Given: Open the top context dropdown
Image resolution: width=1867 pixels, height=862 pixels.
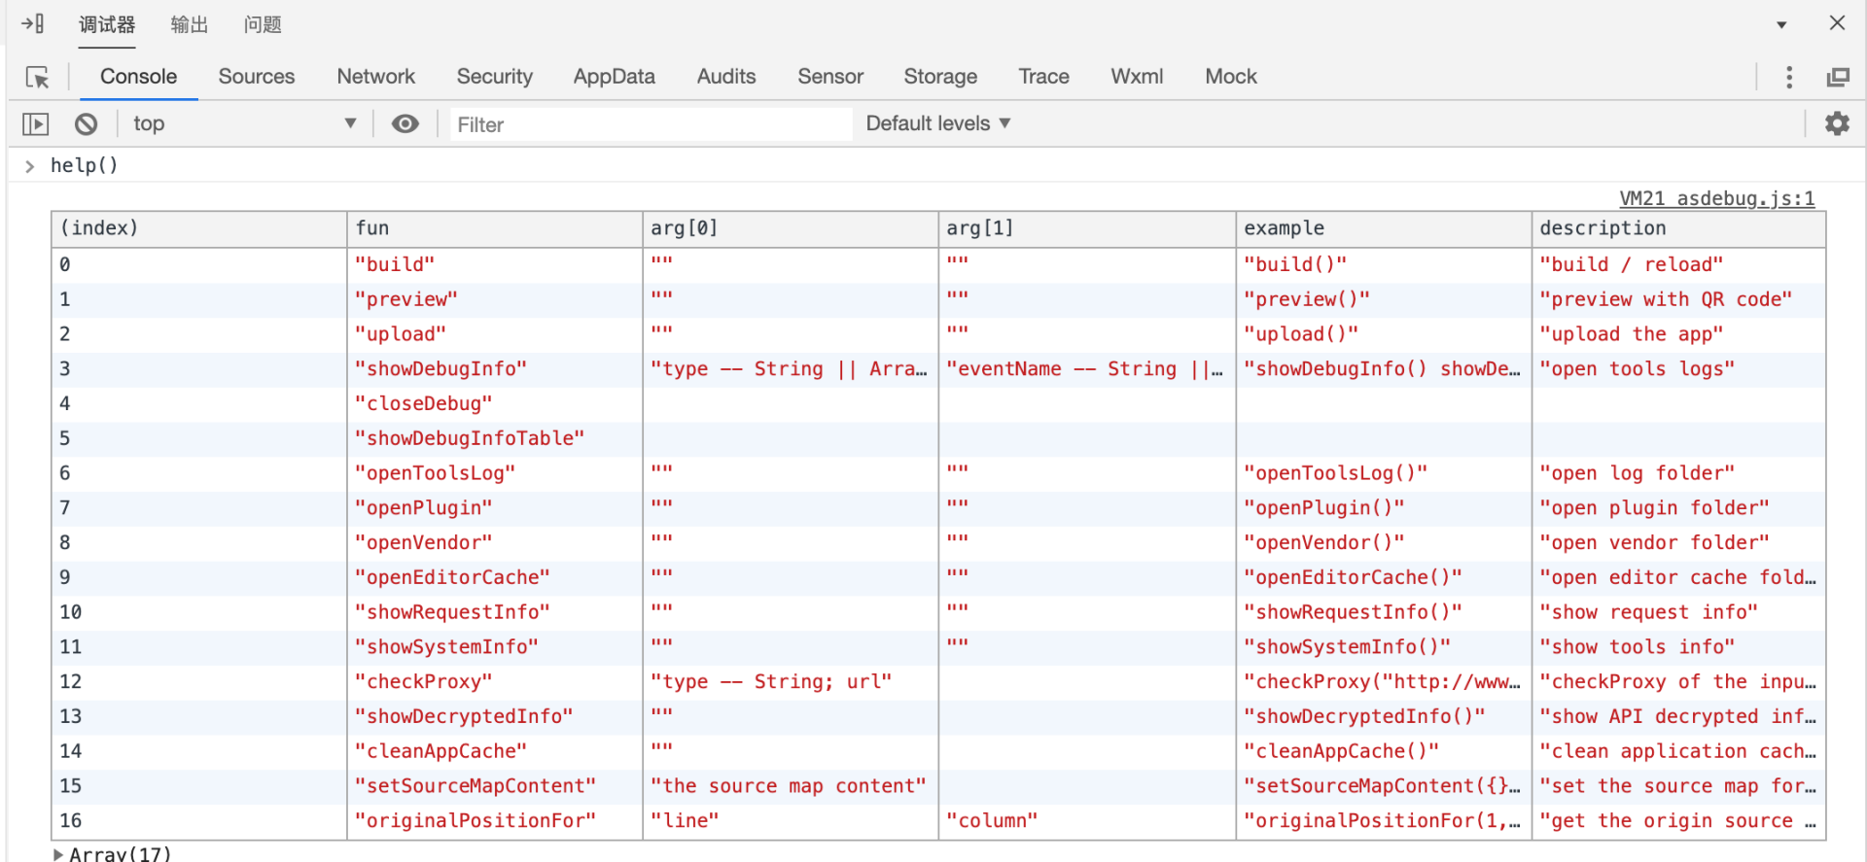Looking at the screenshot, I should [243, 123].
